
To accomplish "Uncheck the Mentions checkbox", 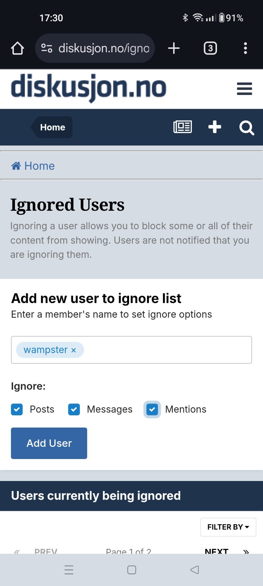I will click(x=152, y=409).
